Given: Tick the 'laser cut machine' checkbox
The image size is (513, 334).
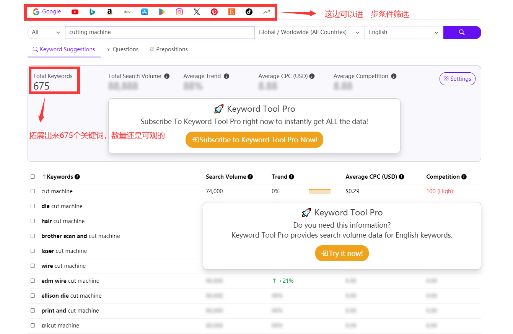Looking at the screenshot, I should click(x=33, y=251).
